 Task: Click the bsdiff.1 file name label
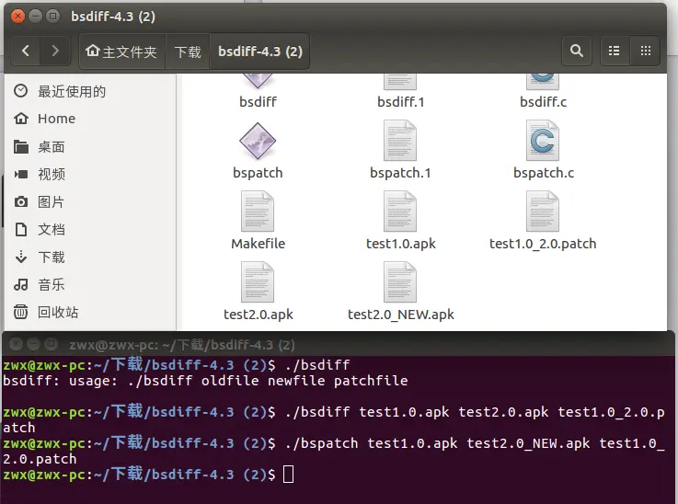click(400, 102)
